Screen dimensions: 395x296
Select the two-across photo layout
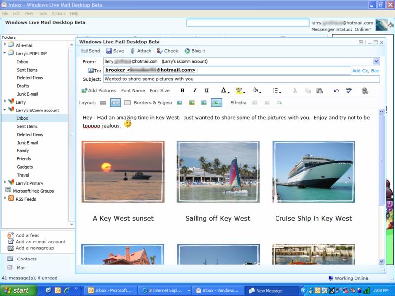(116, 103)
